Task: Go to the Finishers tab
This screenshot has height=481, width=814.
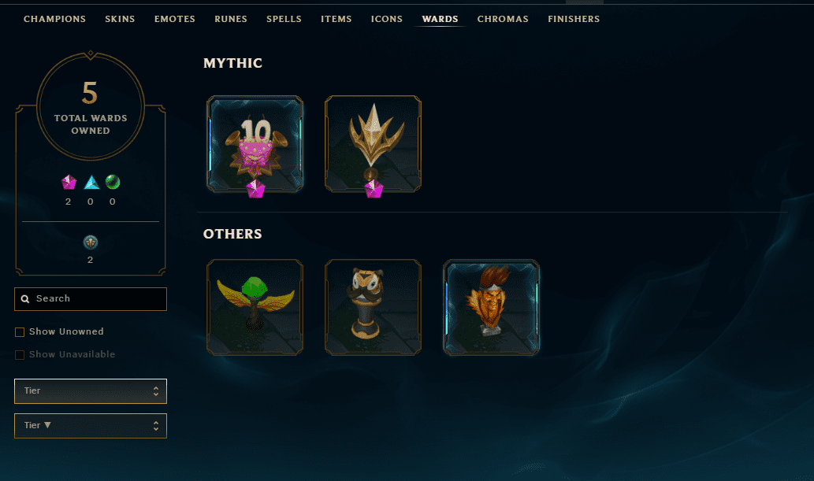Action: 574,19
